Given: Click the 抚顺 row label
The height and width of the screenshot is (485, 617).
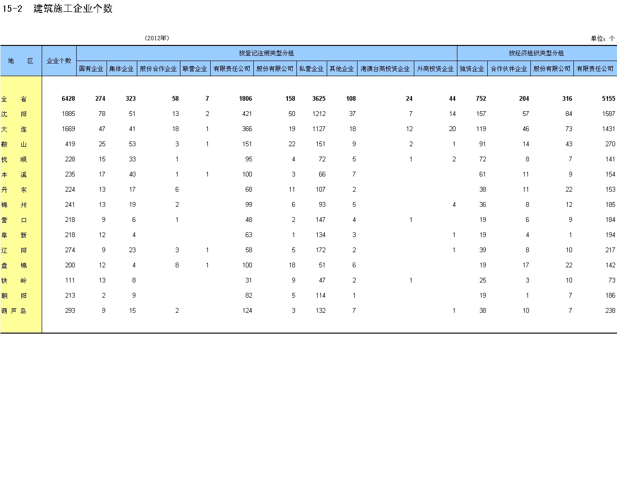Looking at the screenshot, I should click(x=14, y=159).
